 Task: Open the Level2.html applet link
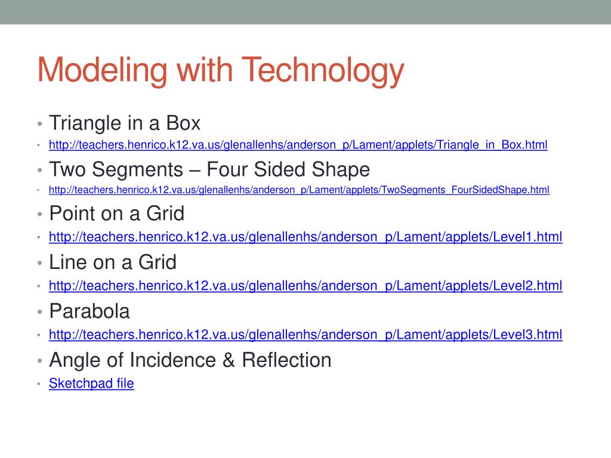pos(305,286)
